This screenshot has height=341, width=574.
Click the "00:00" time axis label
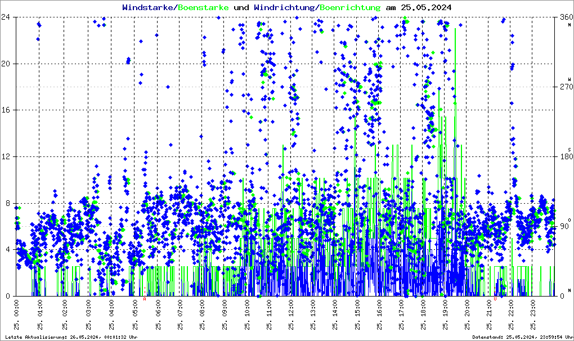[17, 308]
